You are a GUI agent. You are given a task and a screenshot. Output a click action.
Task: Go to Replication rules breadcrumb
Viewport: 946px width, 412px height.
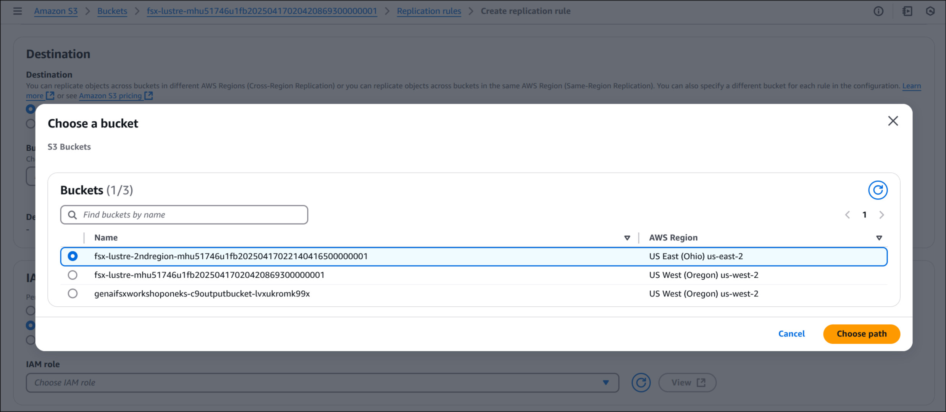click(x=429, y=11)
